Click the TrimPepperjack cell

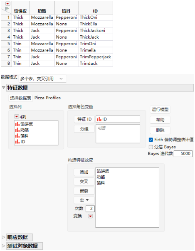pos(96,57)
